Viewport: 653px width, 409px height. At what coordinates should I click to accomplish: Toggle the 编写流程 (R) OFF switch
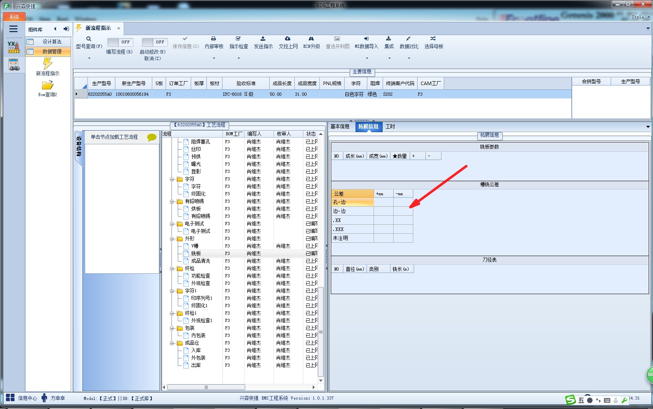(120, 42)
